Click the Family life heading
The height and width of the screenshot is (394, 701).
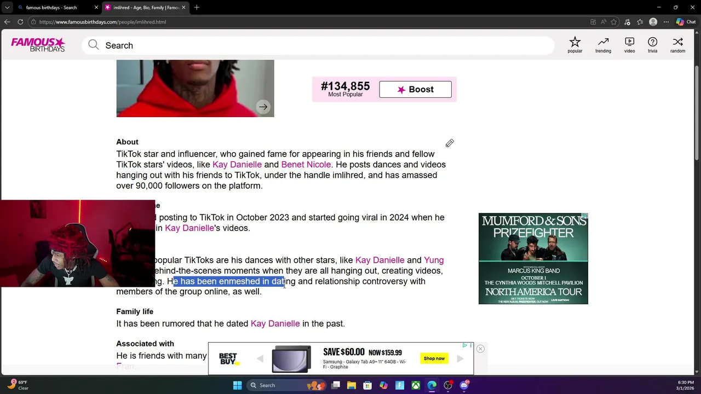(135, 312)
